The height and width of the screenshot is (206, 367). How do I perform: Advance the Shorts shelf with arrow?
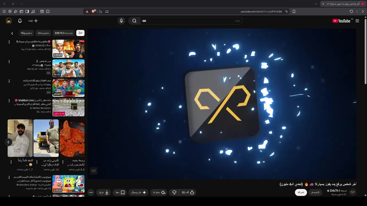8,142
